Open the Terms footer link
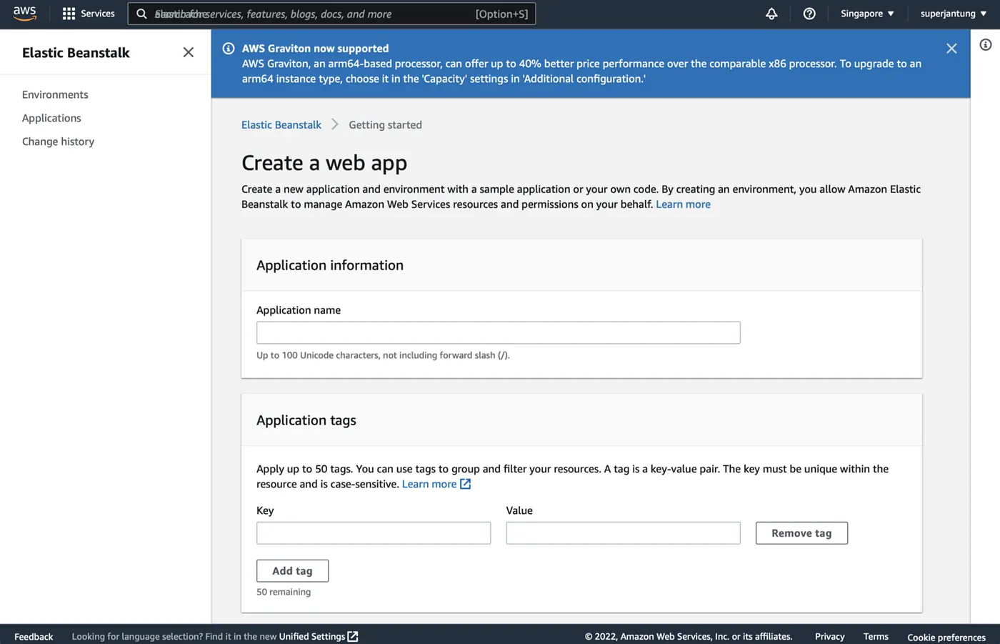The image size is (1000, 644). pos(876,636)
